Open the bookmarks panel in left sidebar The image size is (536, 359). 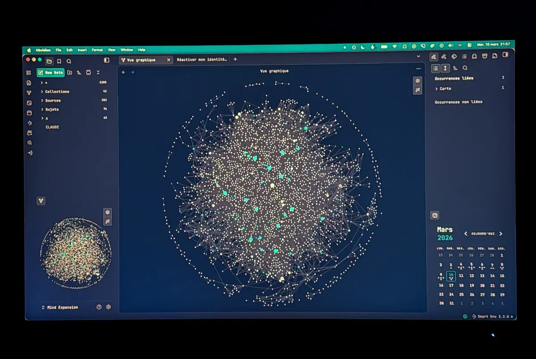[x=59, y=61]
